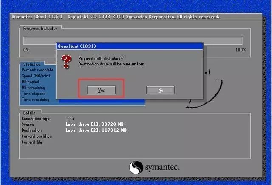Click the 'symantec.' wordmark text
The width and height of the screenshot is (272, 185).
pos(162,168)
